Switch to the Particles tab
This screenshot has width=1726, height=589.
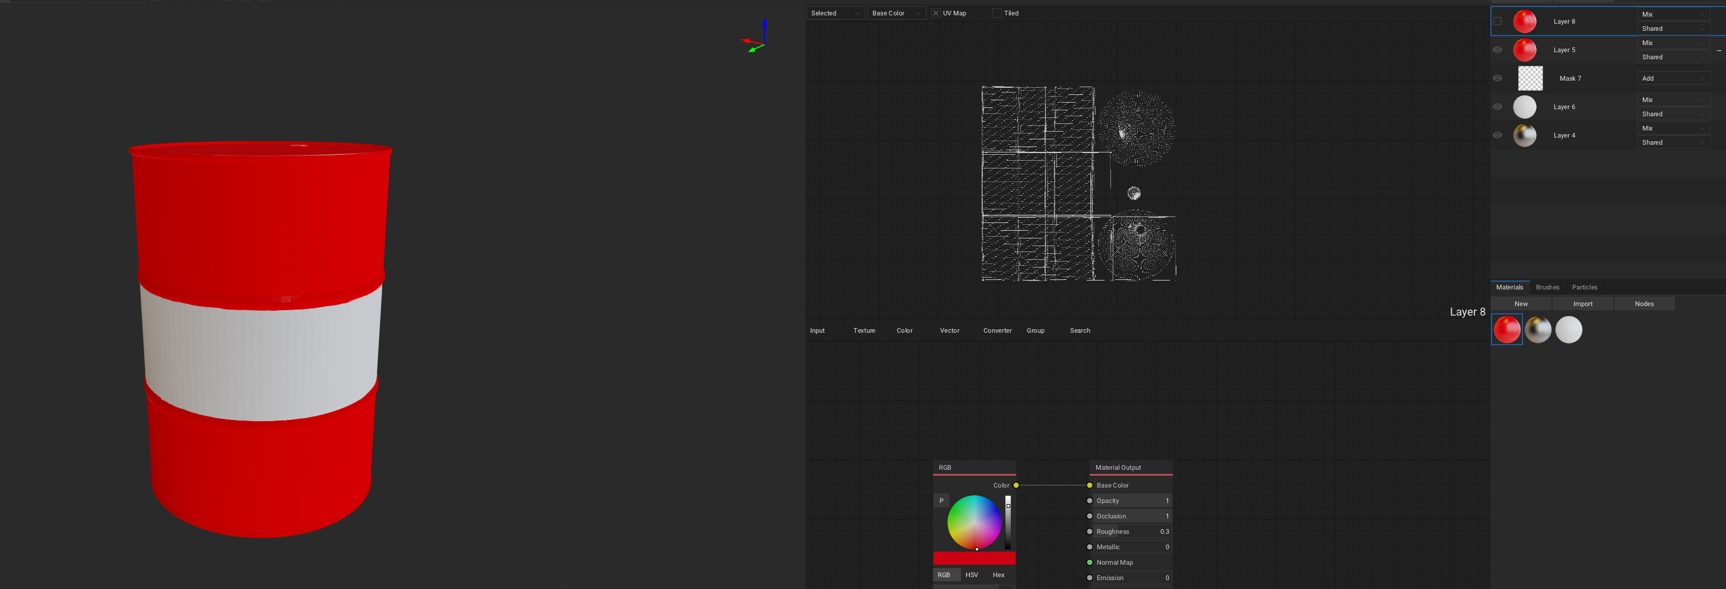1584,287
